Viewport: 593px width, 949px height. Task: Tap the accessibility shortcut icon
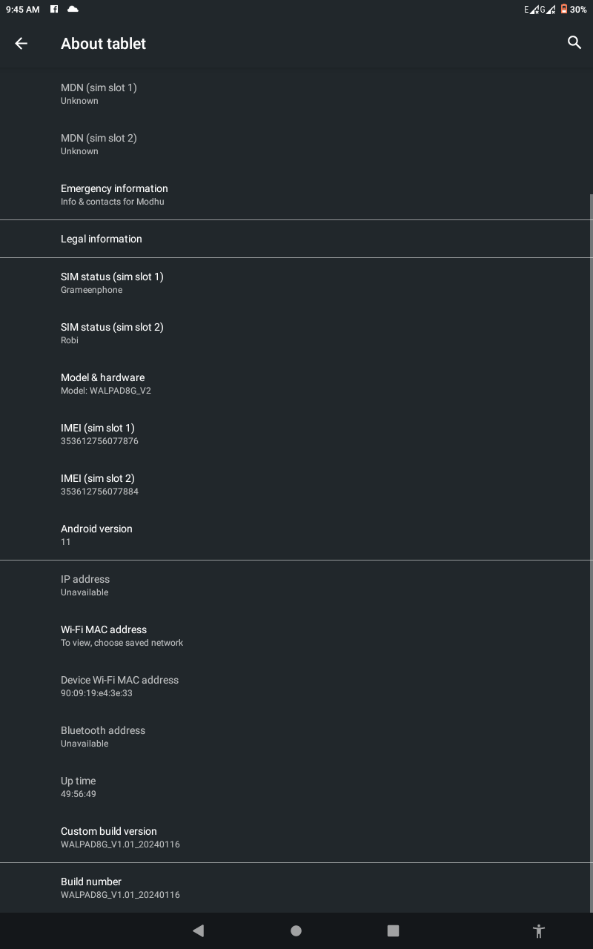[x=539, y=930]
